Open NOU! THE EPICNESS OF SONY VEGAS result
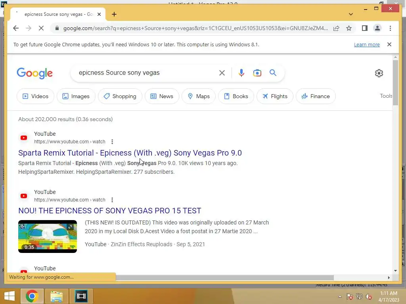 pyautogui.click(x=109, y=211)
